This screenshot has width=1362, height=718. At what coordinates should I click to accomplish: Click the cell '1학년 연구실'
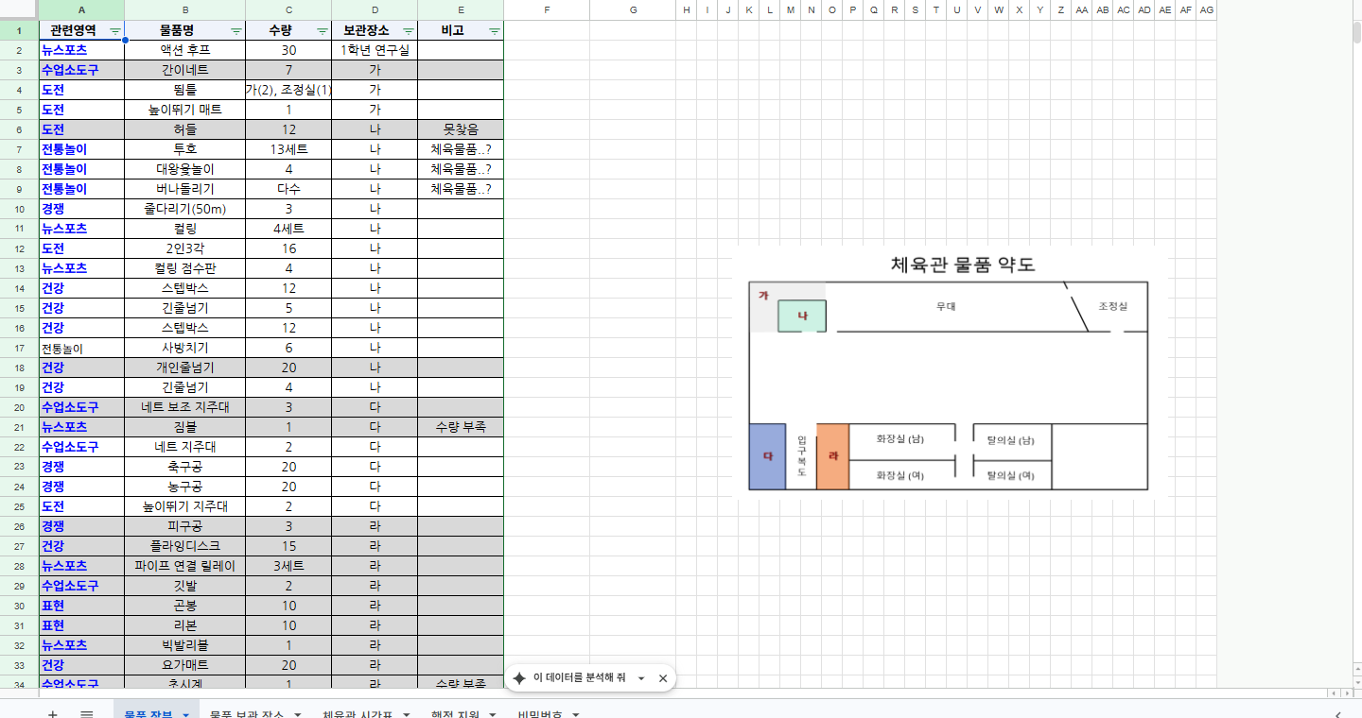pos(375,50)
